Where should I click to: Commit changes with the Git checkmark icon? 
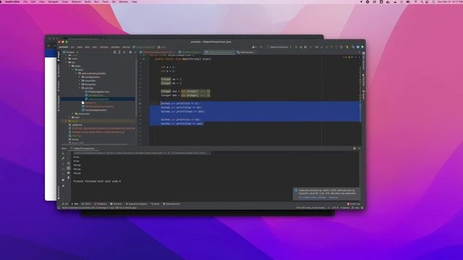click(x=327, y=47)
